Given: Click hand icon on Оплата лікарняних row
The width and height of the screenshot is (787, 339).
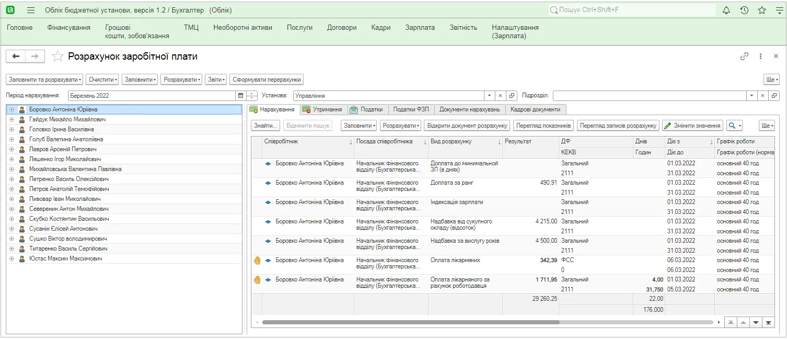Looking at the screenshot, I should (x=257, y=260).
